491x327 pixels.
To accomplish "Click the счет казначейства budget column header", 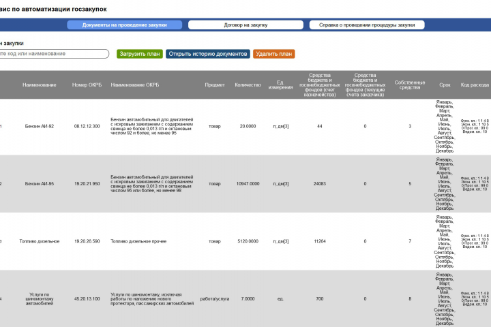I will tap(320, 84).
